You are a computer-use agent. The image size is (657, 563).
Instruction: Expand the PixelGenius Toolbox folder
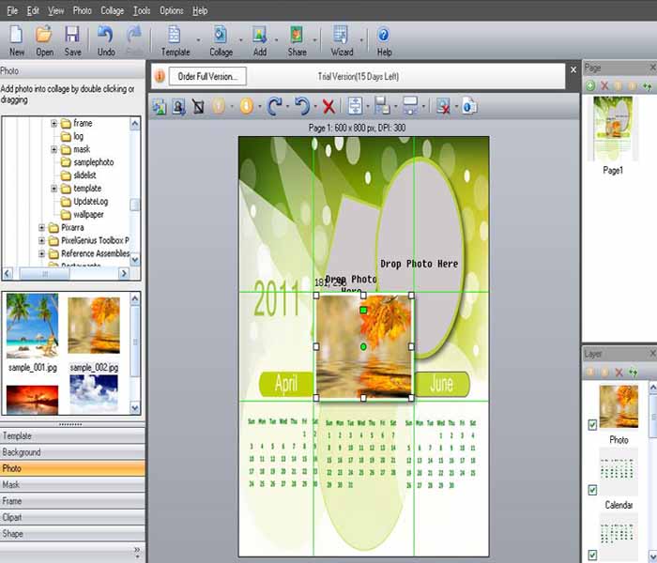coord(41,240)
